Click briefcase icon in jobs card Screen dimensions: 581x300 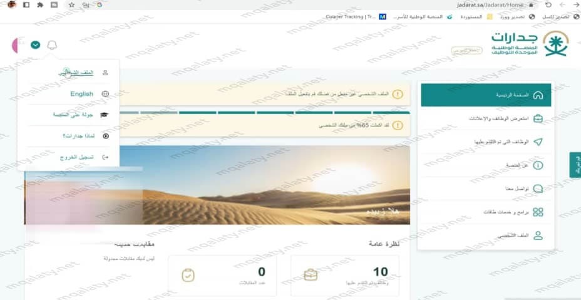click(311, 275)
